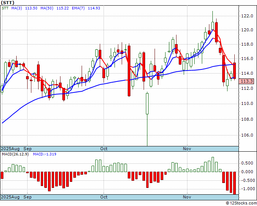
Task: Click the MA(50) value 115.22
Action: [x=62, y=8]
